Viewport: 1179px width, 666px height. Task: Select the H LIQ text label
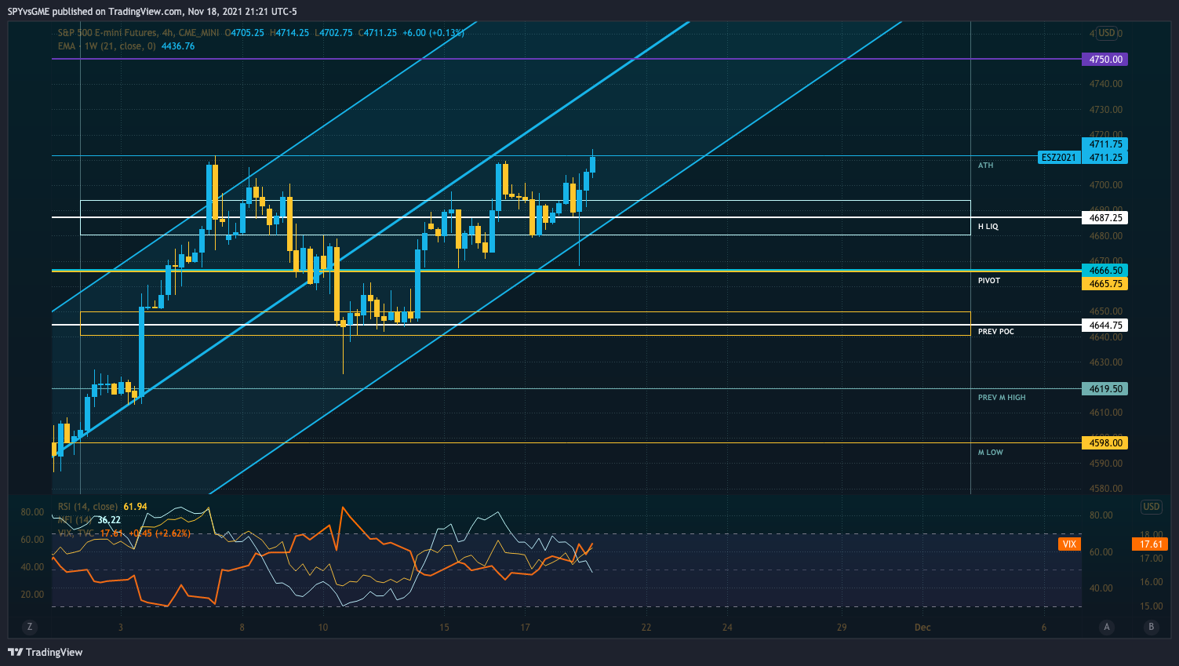click(x=988, y=227)
